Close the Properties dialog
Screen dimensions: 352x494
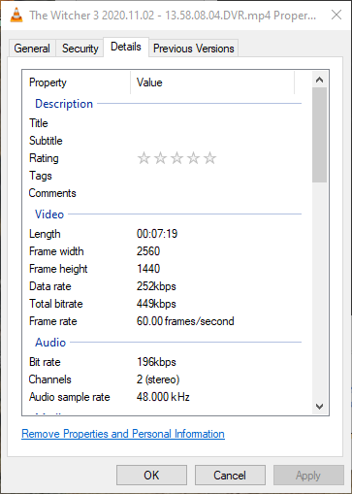tap(336, 15)
